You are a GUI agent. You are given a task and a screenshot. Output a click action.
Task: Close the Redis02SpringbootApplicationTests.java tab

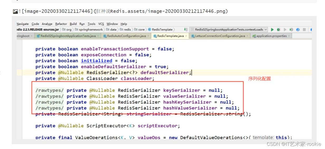tap(99, 36)
